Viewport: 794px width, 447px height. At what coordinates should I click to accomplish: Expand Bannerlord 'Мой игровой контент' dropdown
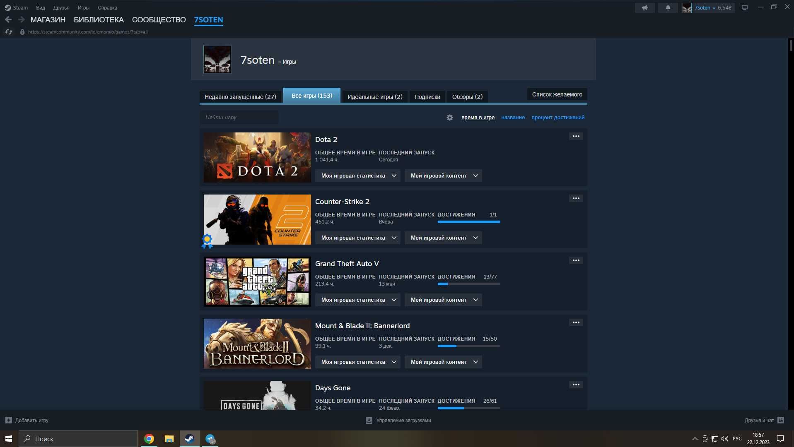click(443, 362)
